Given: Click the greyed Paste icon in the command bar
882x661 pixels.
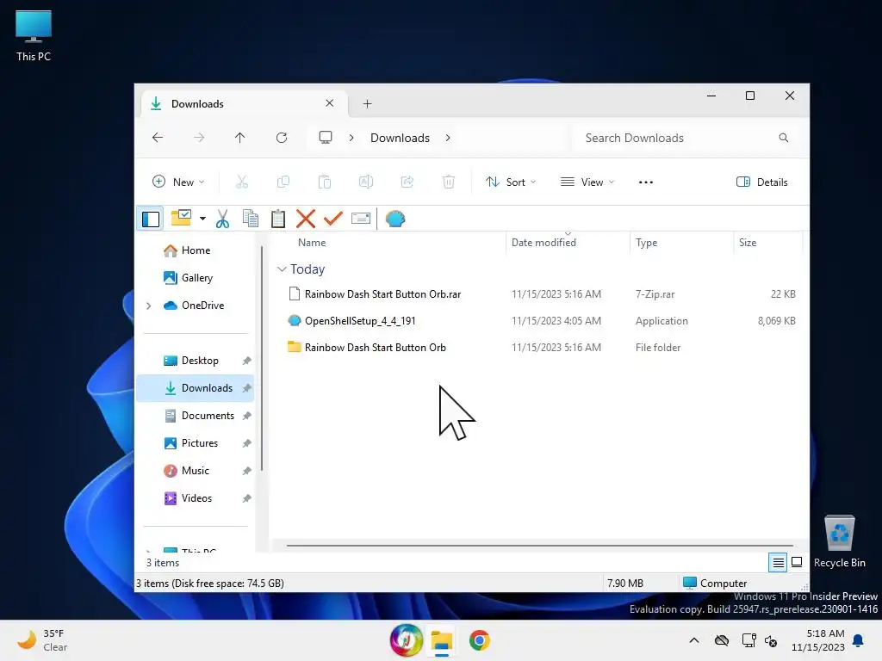Looking at the screenshot, I should (x=325, y=182).
